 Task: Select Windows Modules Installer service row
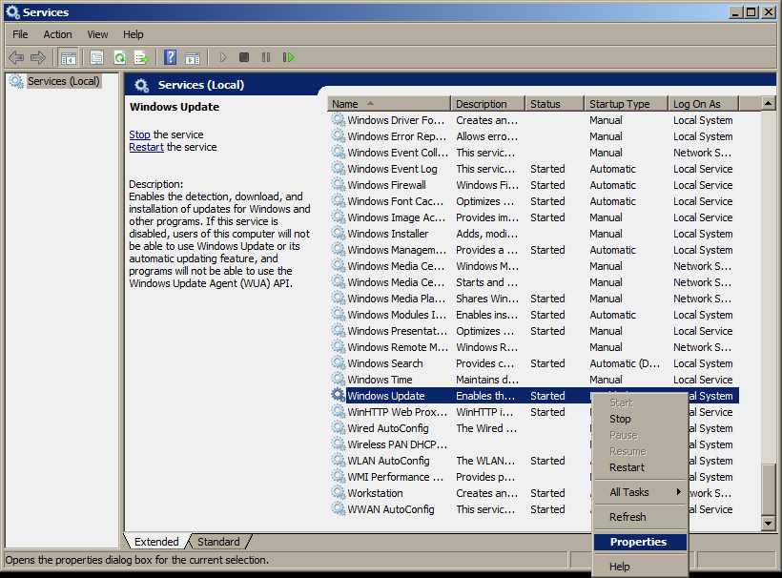pos(534,315)
